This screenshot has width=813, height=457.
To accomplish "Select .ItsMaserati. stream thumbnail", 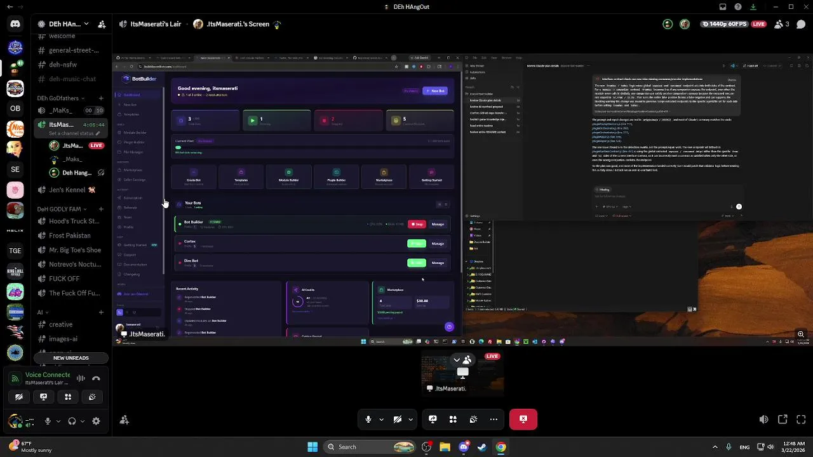I will coord(462,374).
